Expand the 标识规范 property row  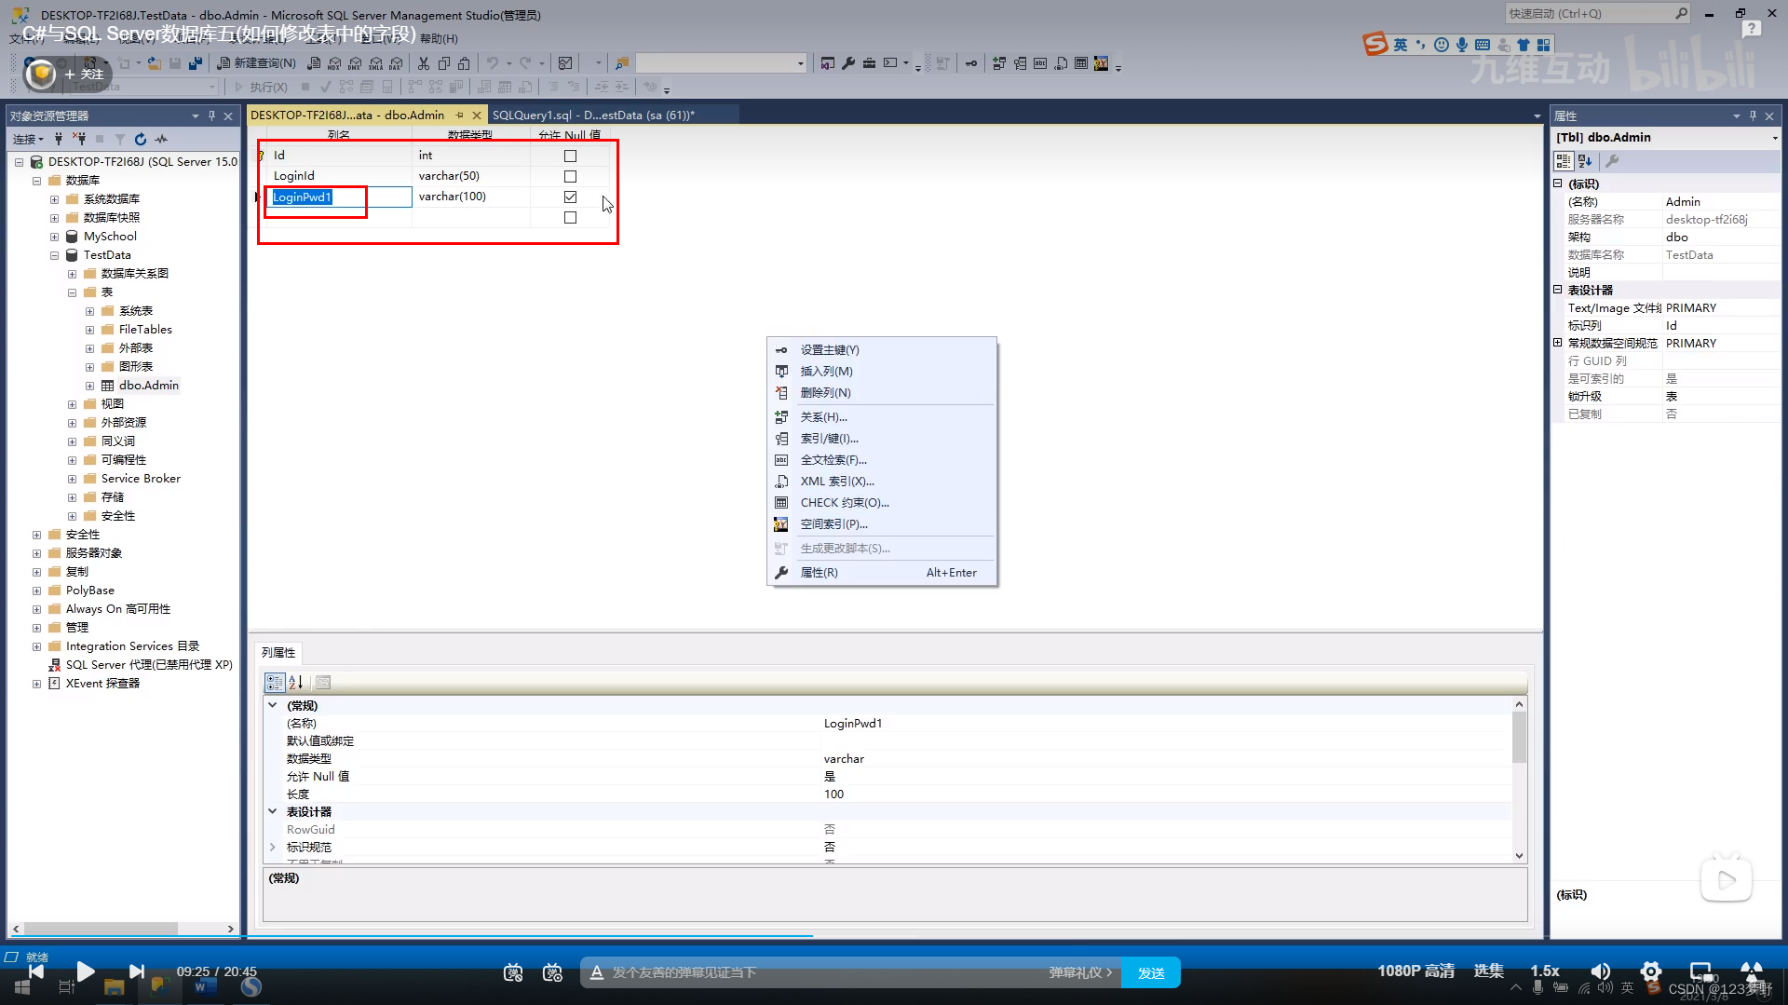[x=273, y=847]
